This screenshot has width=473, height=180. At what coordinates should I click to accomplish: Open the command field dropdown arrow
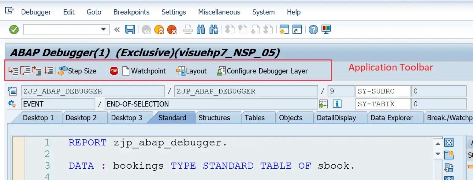[x=104, y=29]
